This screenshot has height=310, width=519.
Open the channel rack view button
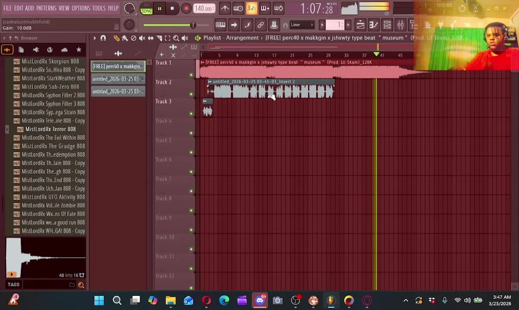pyautogui.click(x=387, y=25)
